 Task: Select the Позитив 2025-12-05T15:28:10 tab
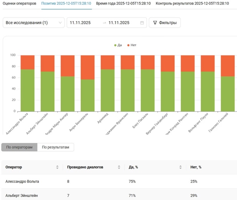pos(66,3)
